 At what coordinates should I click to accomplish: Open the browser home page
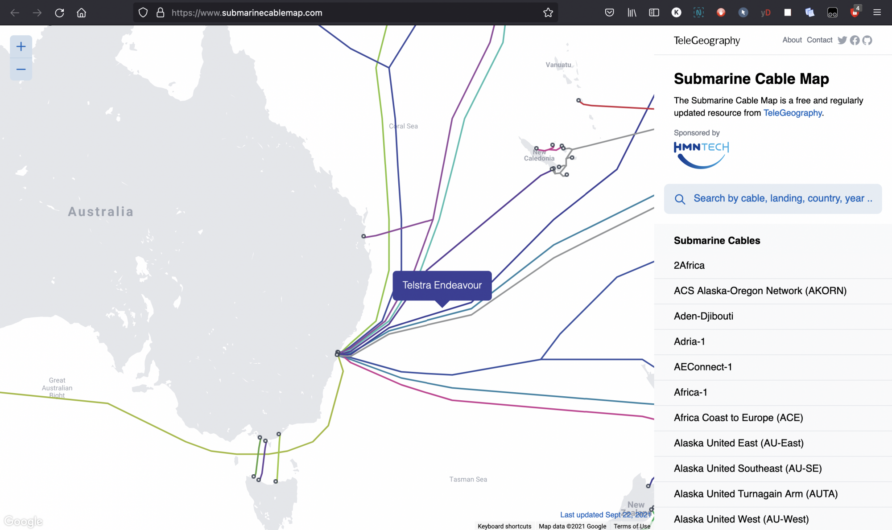click(x=81, y=12)
